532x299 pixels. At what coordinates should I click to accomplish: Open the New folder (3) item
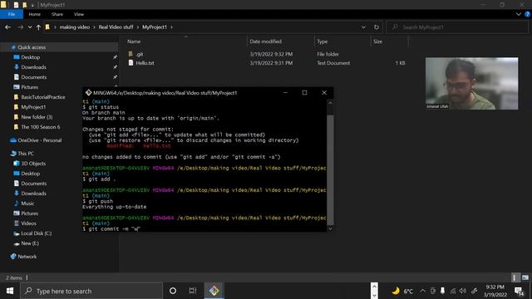click(x=37, y=117)
